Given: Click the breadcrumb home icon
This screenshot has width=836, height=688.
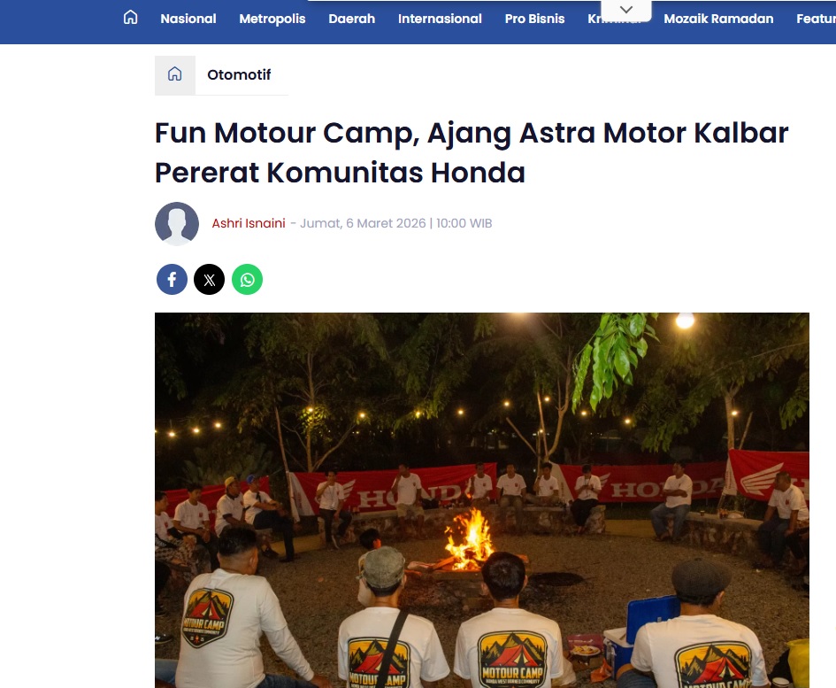Looking at the screenshot, I should (175, 74).
